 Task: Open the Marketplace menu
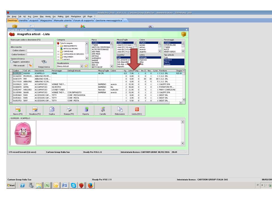76,16
